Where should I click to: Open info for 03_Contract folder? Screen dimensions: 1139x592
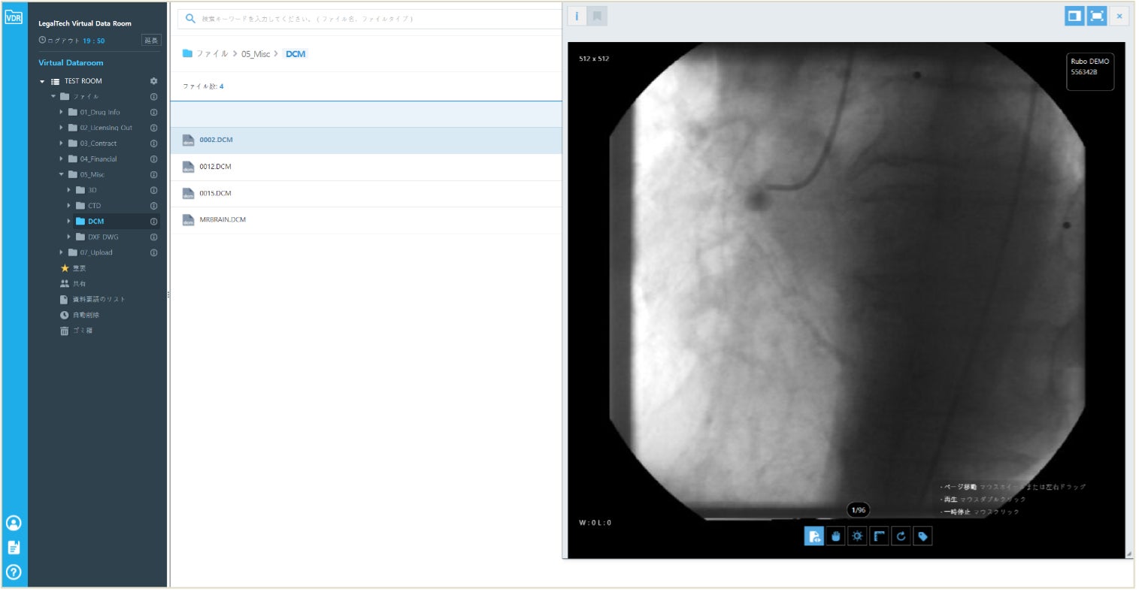pos(154,143)
